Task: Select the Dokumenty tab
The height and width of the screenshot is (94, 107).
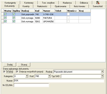Action: pyautogui.click(x=10, y=6)
